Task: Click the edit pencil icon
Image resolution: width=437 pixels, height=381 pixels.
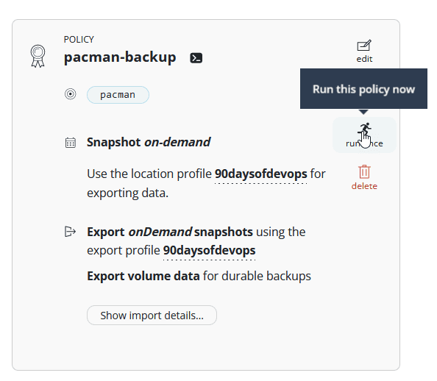Action: [364, 46]
